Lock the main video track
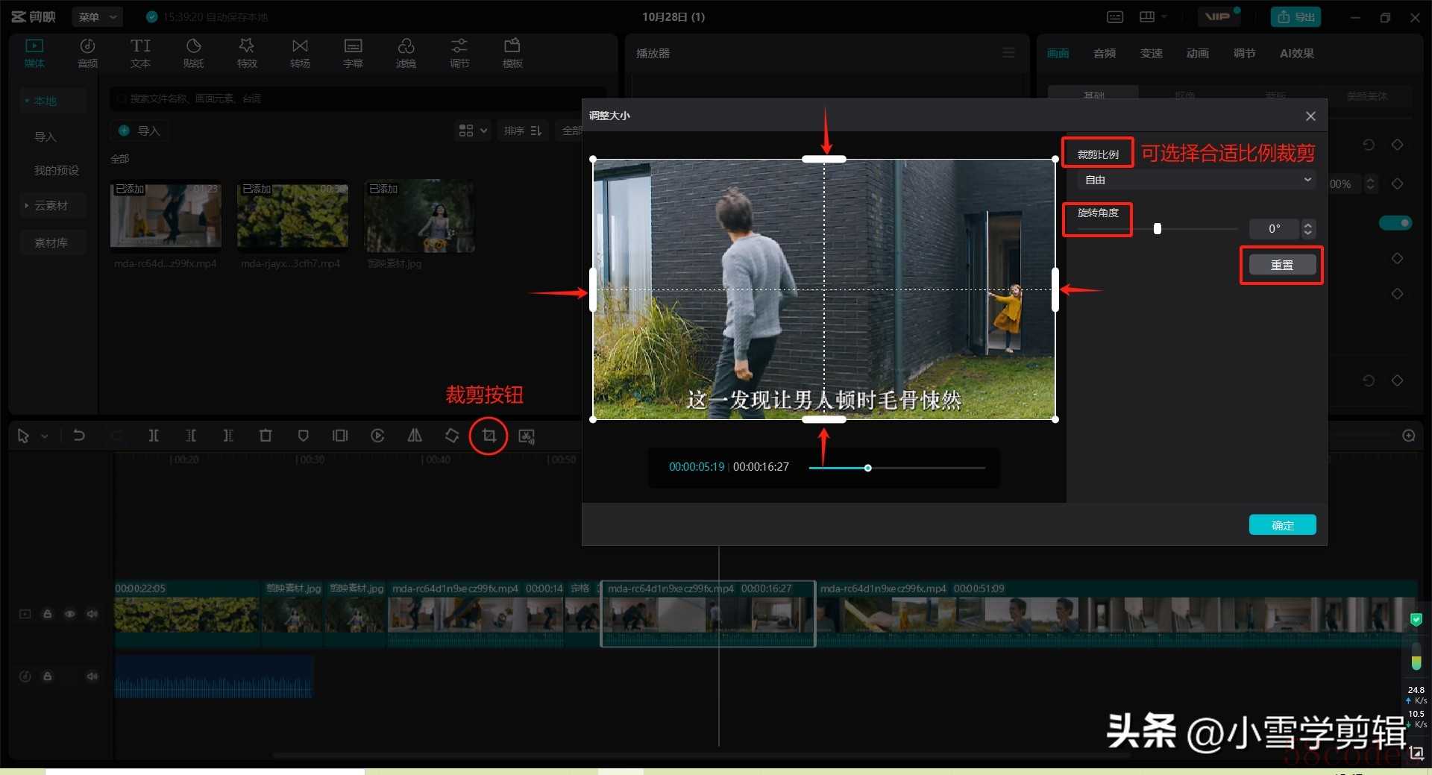Screen dimensions: 1432x775 point(47,614)
